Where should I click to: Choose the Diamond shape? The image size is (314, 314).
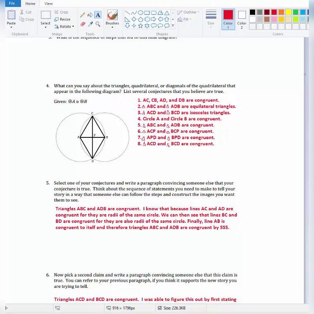134,20
